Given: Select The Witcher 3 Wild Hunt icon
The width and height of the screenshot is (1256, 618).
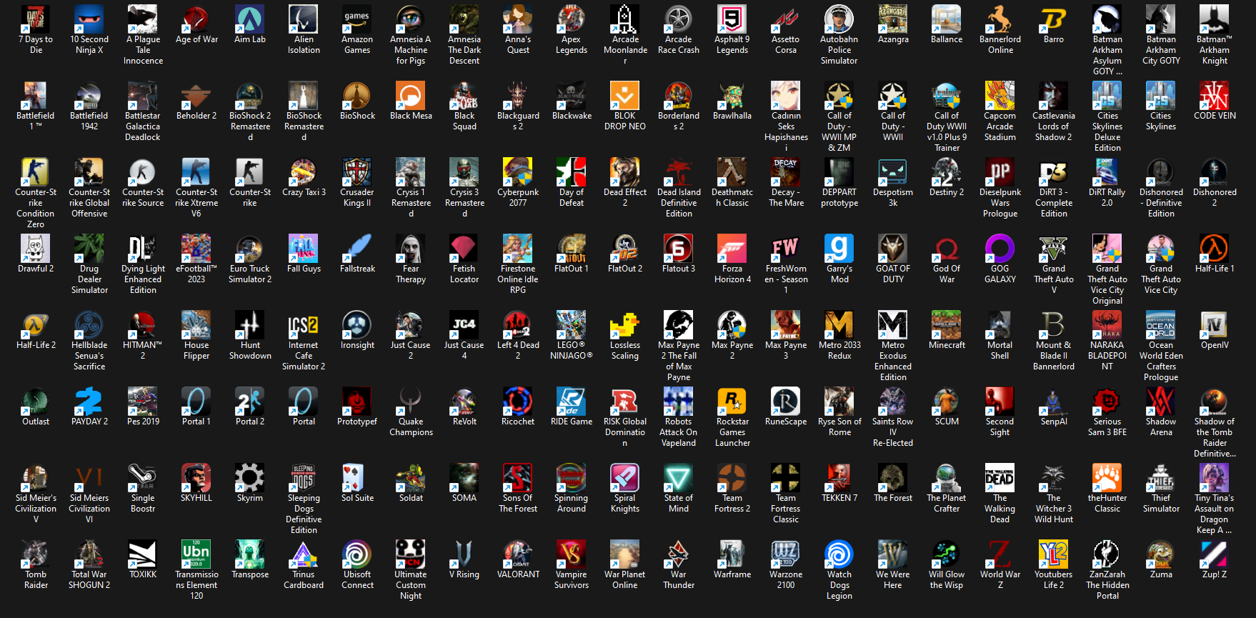Looking at the screenshot, I should pos(1054,478).
